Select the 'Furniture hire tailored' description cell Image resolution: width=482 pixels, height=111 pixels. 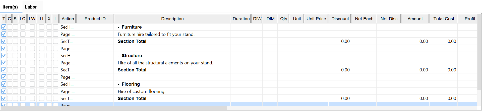pos(156,34)
